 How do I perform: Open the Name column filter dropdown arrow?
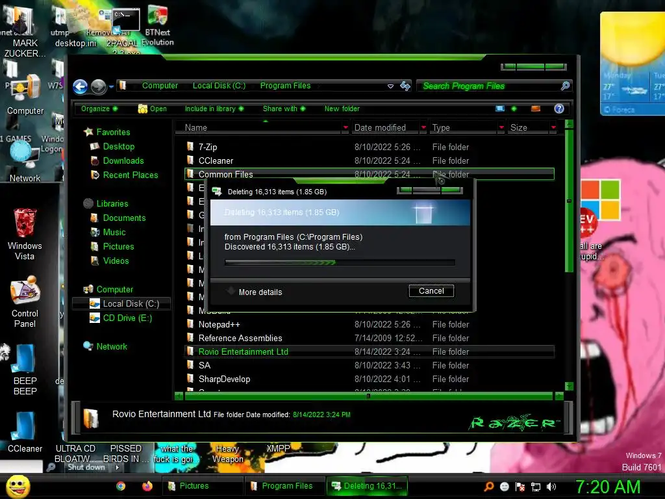pyautogui.click(x=345, y=127)
